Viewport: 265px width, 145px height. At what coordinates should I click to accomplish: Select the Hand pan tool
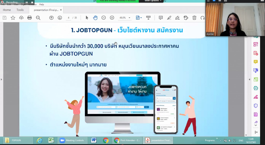95,18
